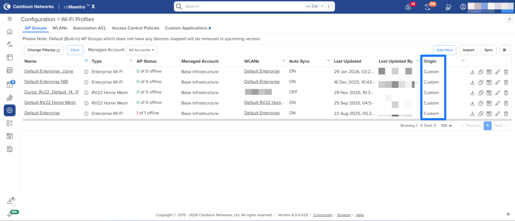
Task: Switch to the WLANs tab
Action: tap(60, 28)
